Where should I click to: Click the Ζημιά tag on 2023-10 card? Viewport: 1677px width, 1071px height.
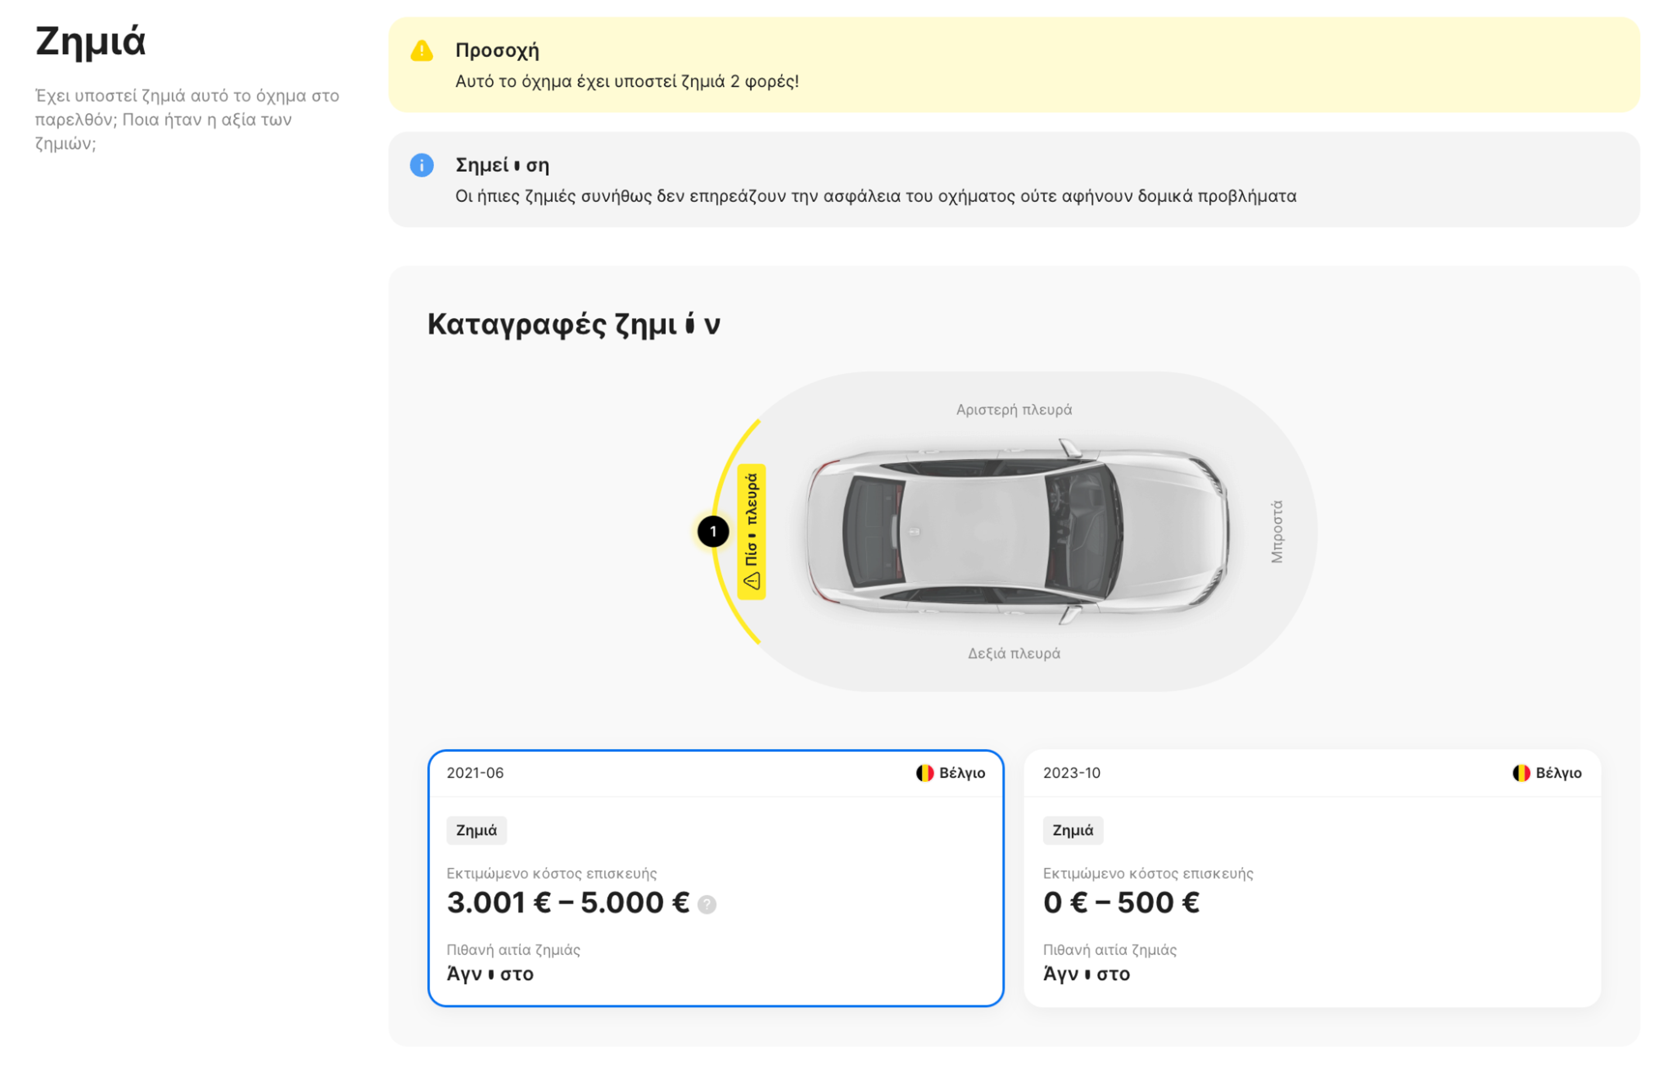[1073, 830]
